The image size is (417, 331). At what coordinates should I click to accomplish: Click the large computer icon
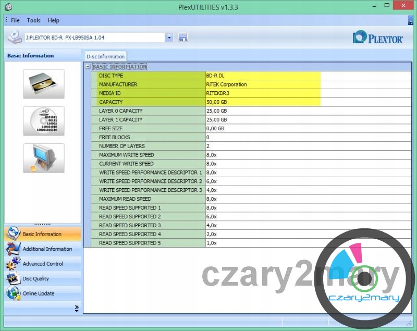pos(44,158)
